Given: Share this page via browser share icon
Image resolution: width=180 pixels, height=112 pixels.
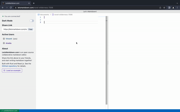Looking at the screenshot, I should click(160, 8).
